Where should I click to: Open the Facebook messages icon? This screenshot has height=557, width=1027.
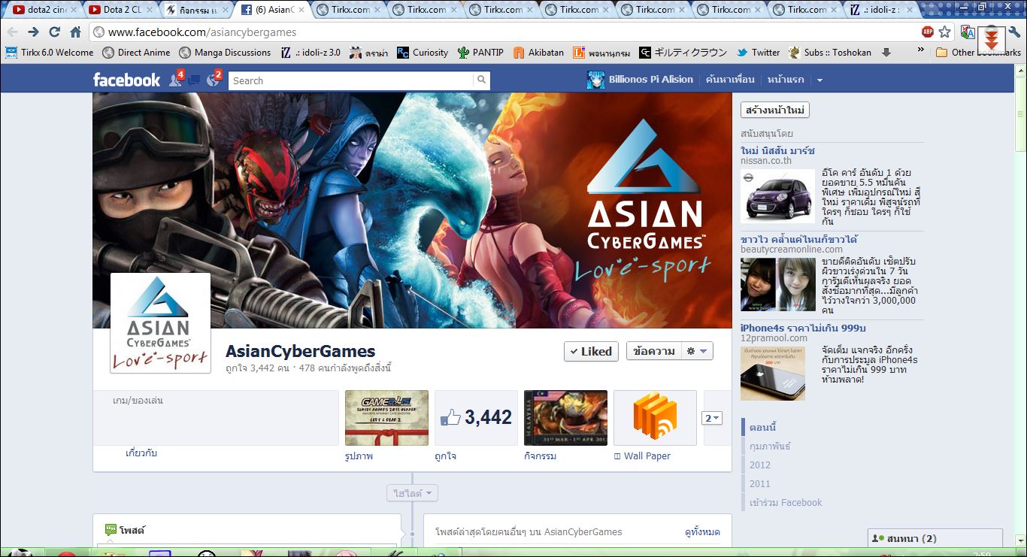(194, 80)
